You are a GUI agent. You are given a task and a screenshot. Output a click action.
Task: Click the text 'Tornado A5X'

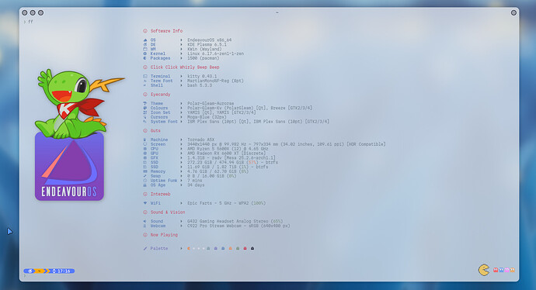(x=200, y=140)
